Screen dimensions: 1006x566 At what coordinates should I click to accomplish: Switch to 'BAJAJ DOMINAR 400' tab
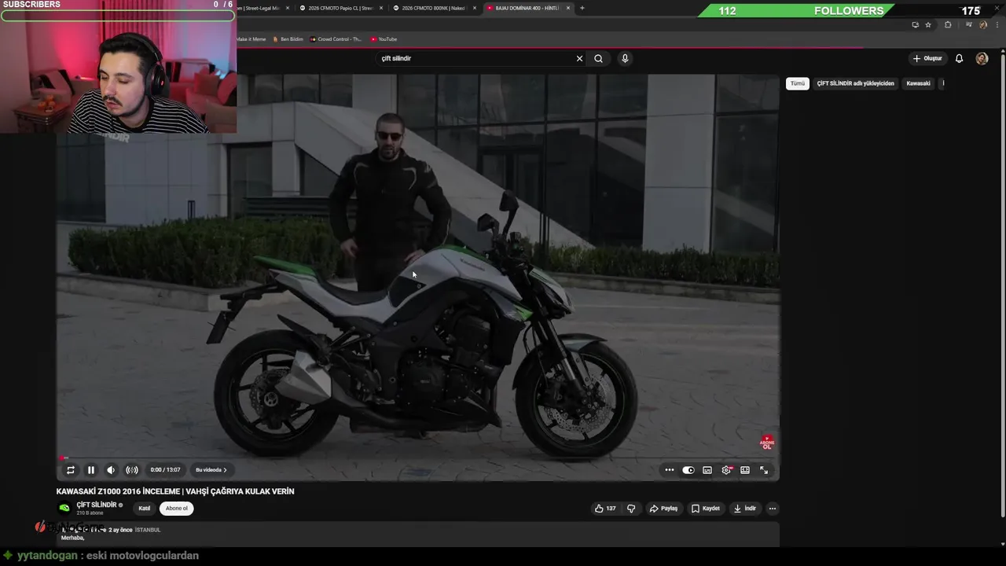tap(522, 8)
